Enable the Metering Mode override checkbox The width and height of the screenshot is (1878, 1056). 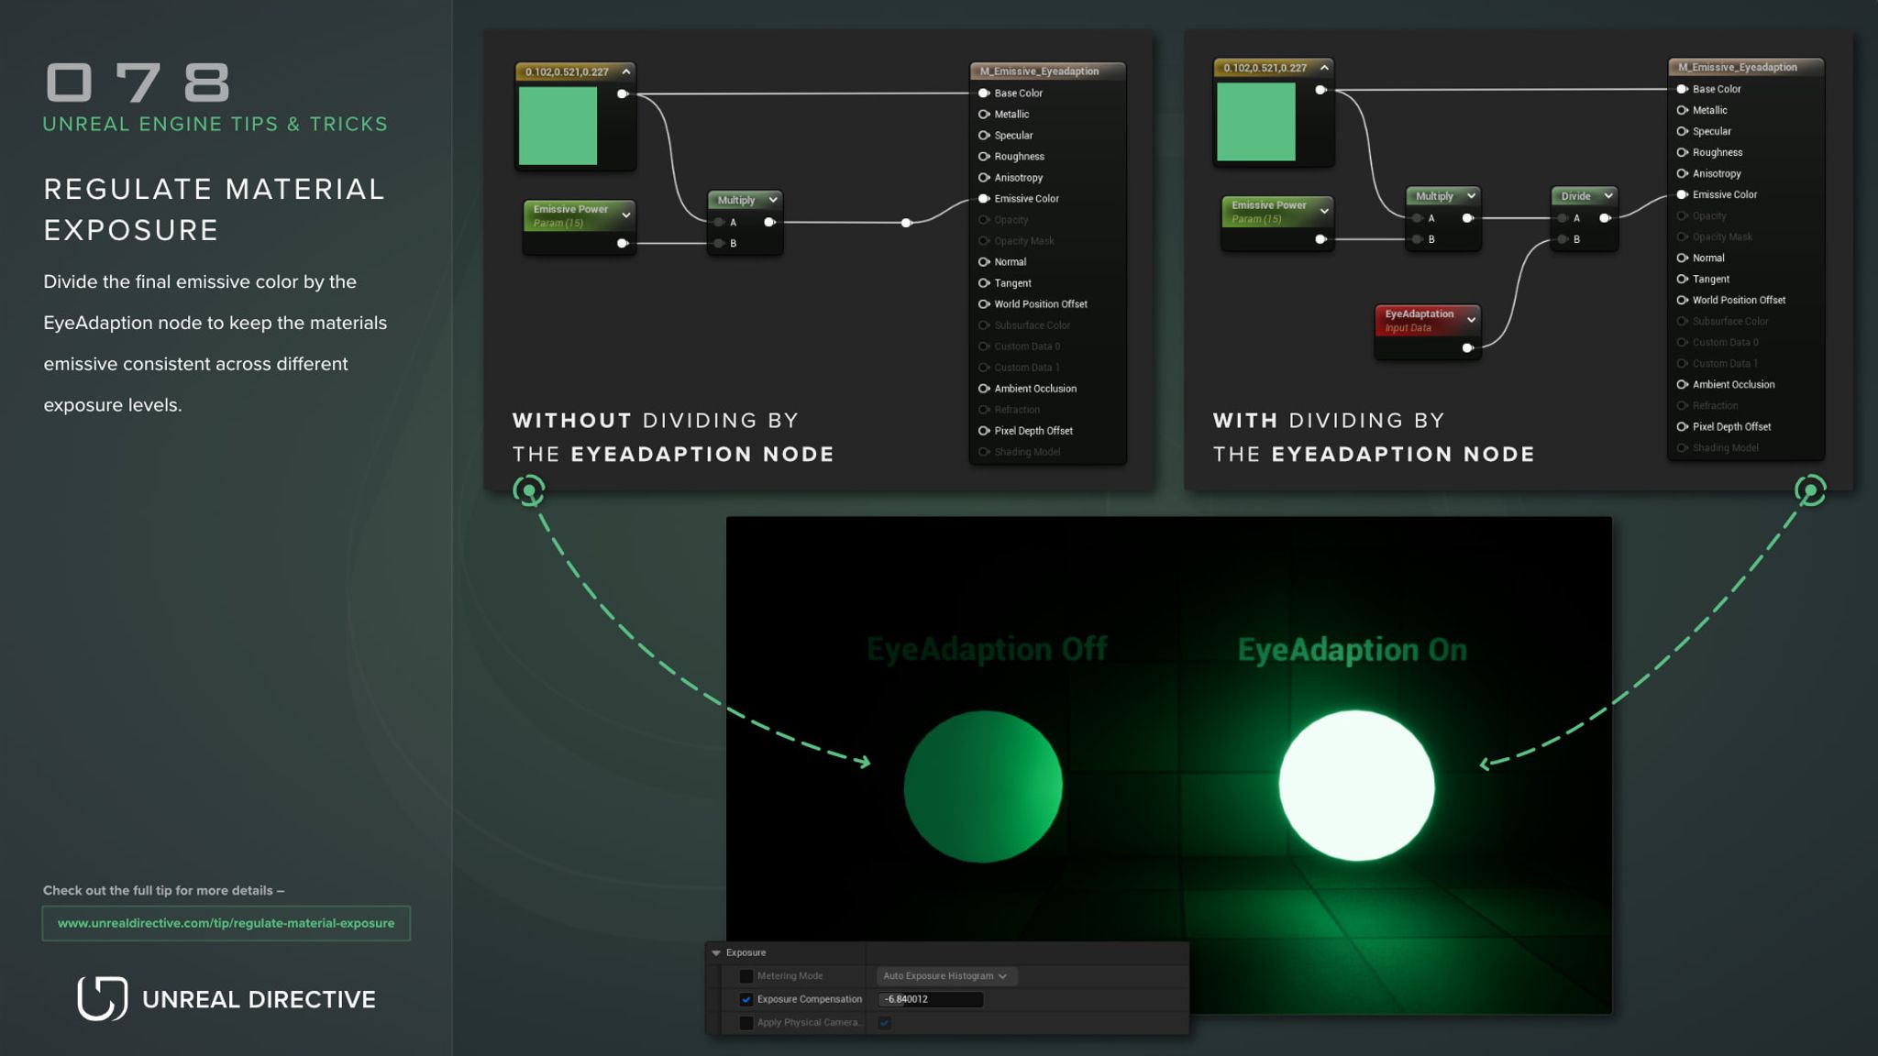tap(746, 975)
